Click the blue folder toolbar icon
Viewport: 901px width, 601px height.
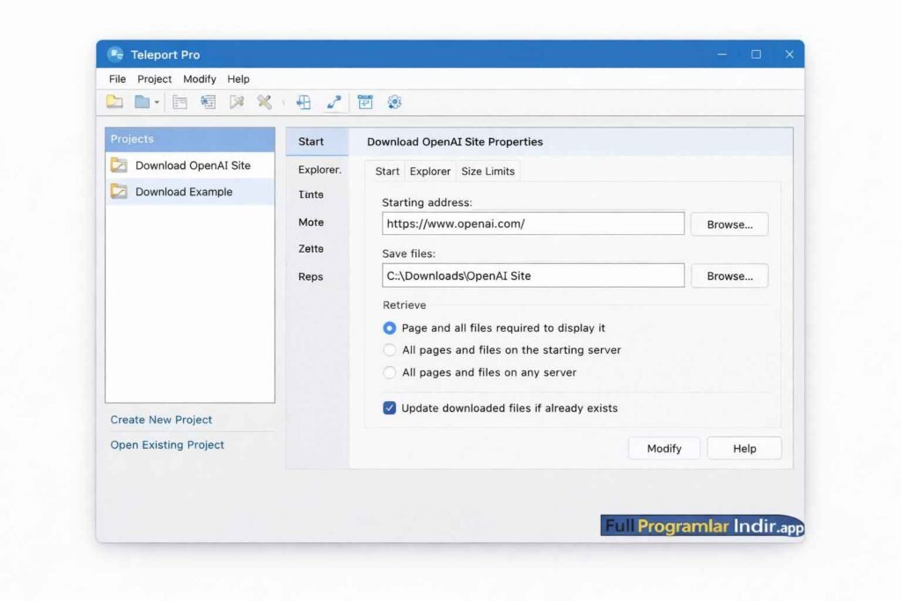coord(142,102)
